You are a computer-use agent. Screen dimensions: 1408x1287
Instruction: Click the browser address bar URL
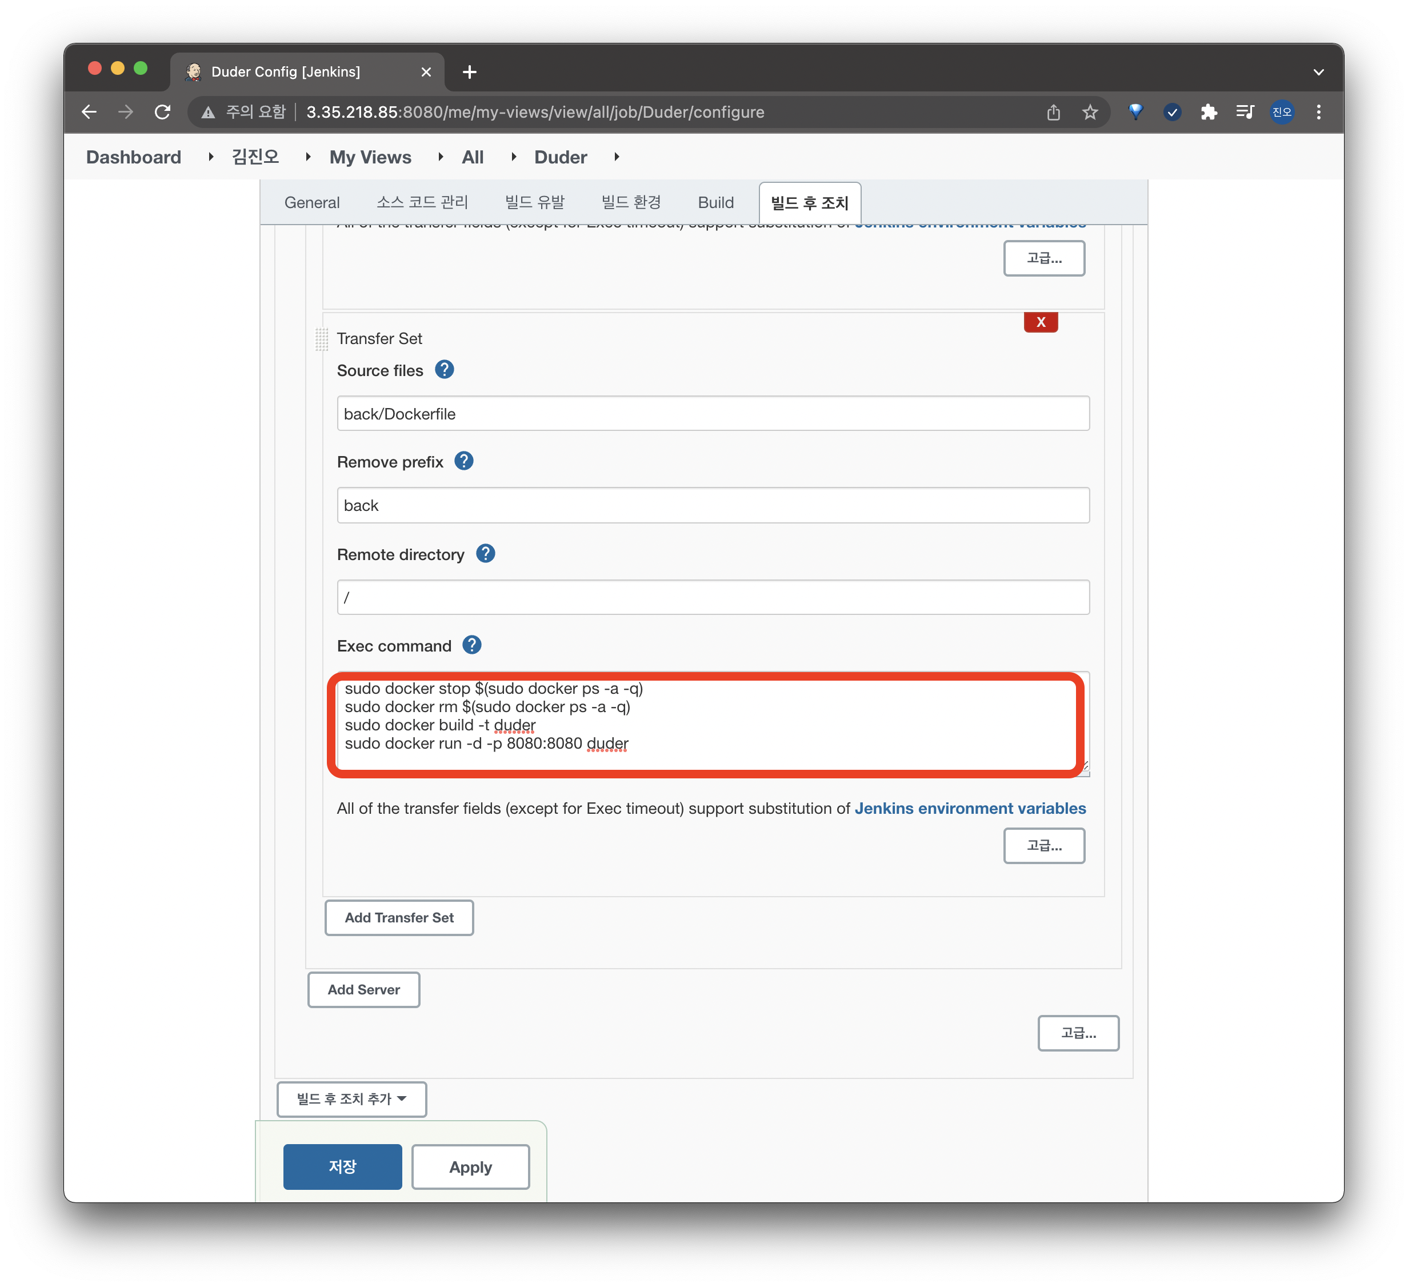coord(535,112)
